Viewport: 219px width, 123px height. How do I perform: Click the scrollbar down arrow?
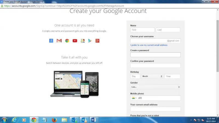218,115
